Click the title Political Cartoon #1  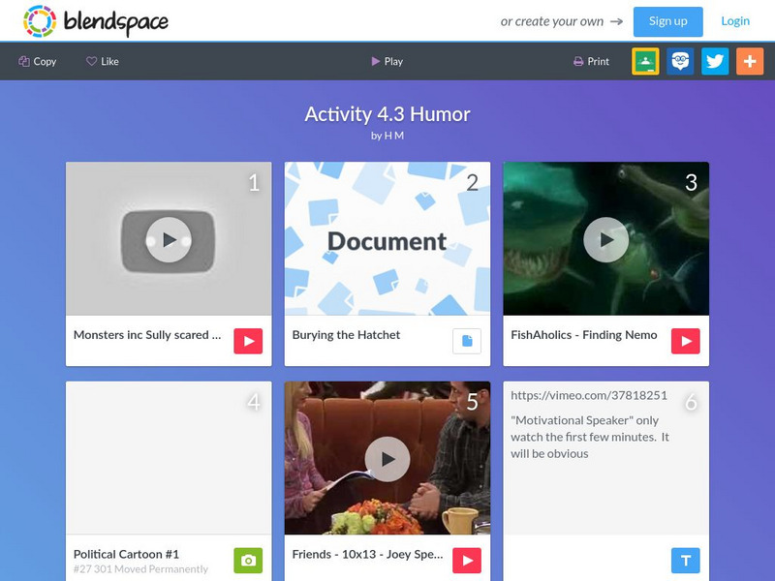pos(126,554)
